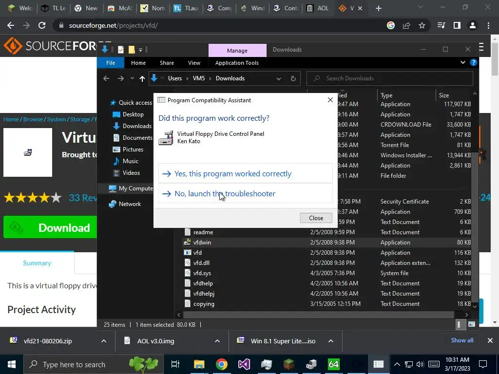The height and width of the screenshot is (374, 499).
Task: Reload the SourceForge page
Action: (42, 25)
